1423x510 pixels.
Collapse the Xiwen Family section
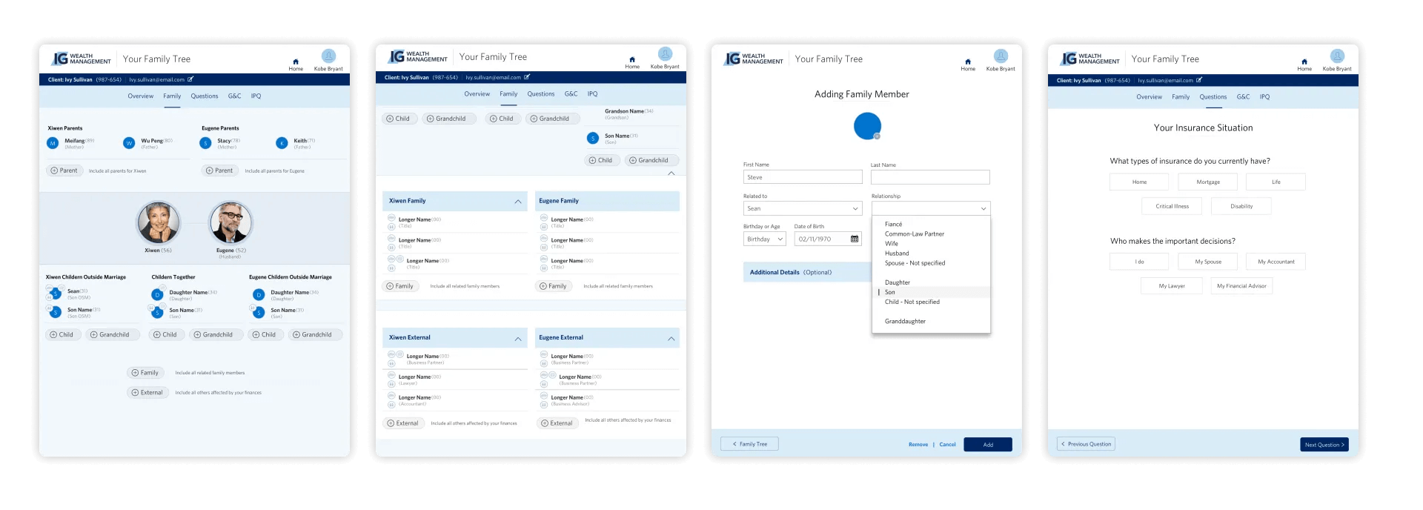point(518,202)
